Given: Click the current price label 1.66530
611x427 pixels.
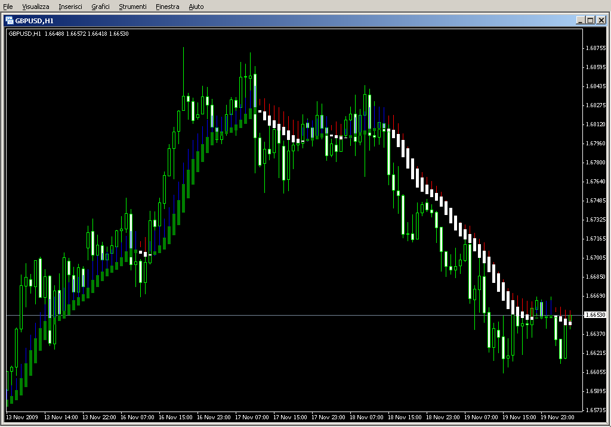Looking at the screenshot, I should [595, 314].
